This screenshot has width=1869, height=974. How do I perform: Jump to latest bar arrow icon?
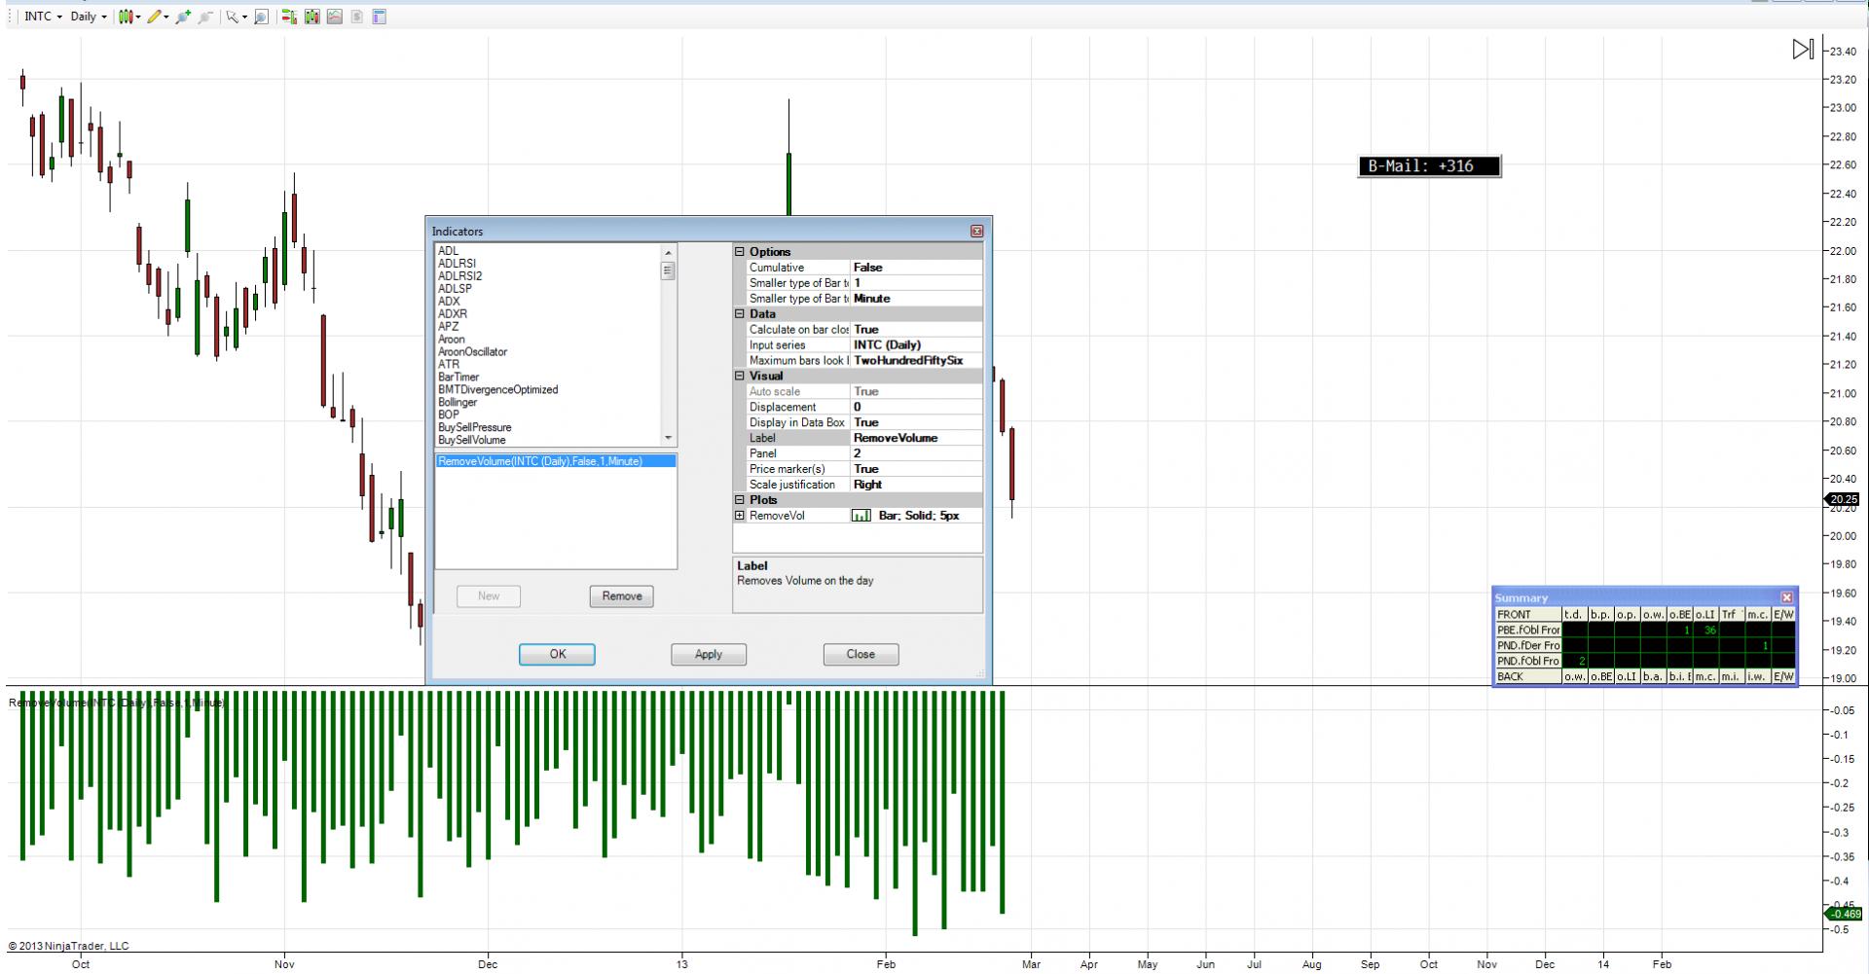pos(1802,49)
